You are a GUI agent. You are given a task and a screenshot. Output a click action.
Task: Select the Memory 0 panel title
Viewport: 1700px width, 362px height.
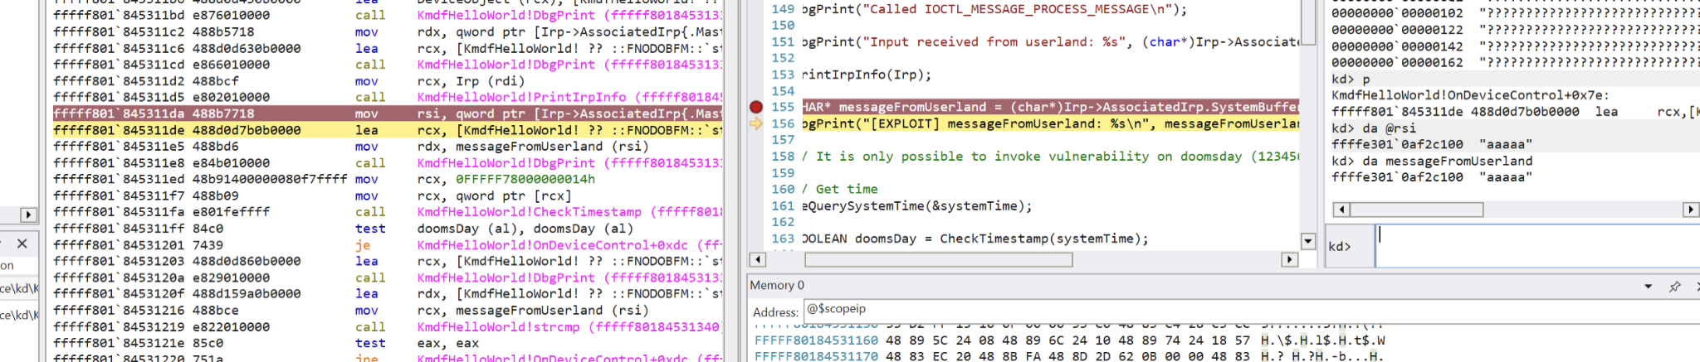point(777,285)
